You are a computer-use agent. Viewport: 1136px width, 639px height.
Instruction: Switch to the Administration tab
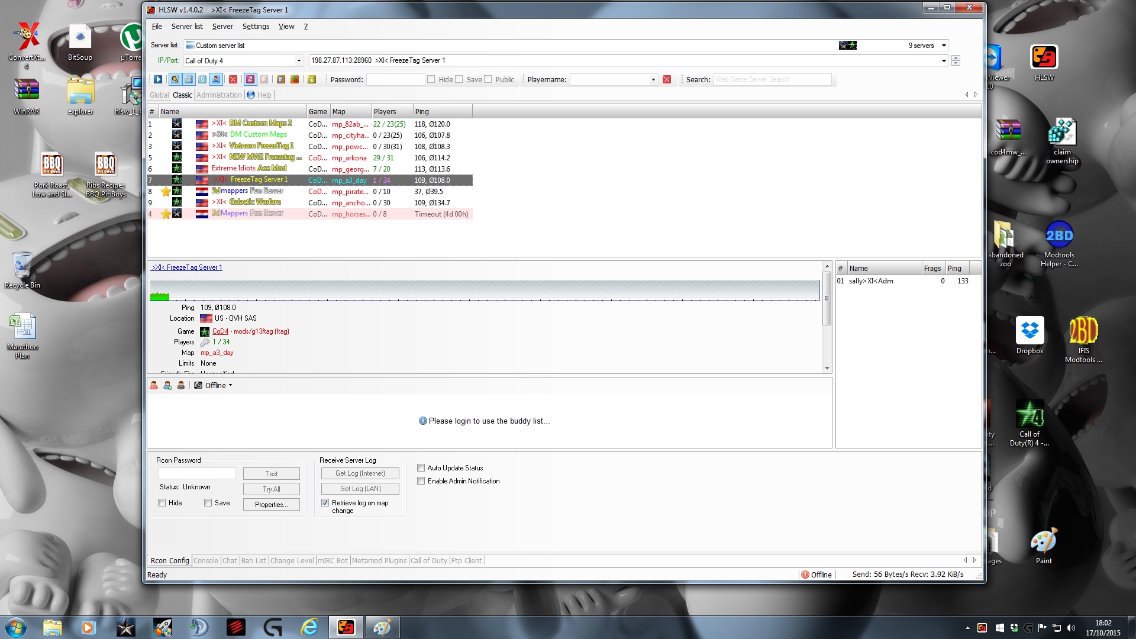219,95
